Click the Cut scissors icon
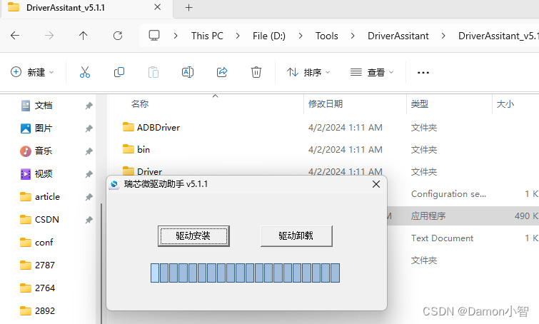This screenshot has height=324, width=539. [84, 72]
